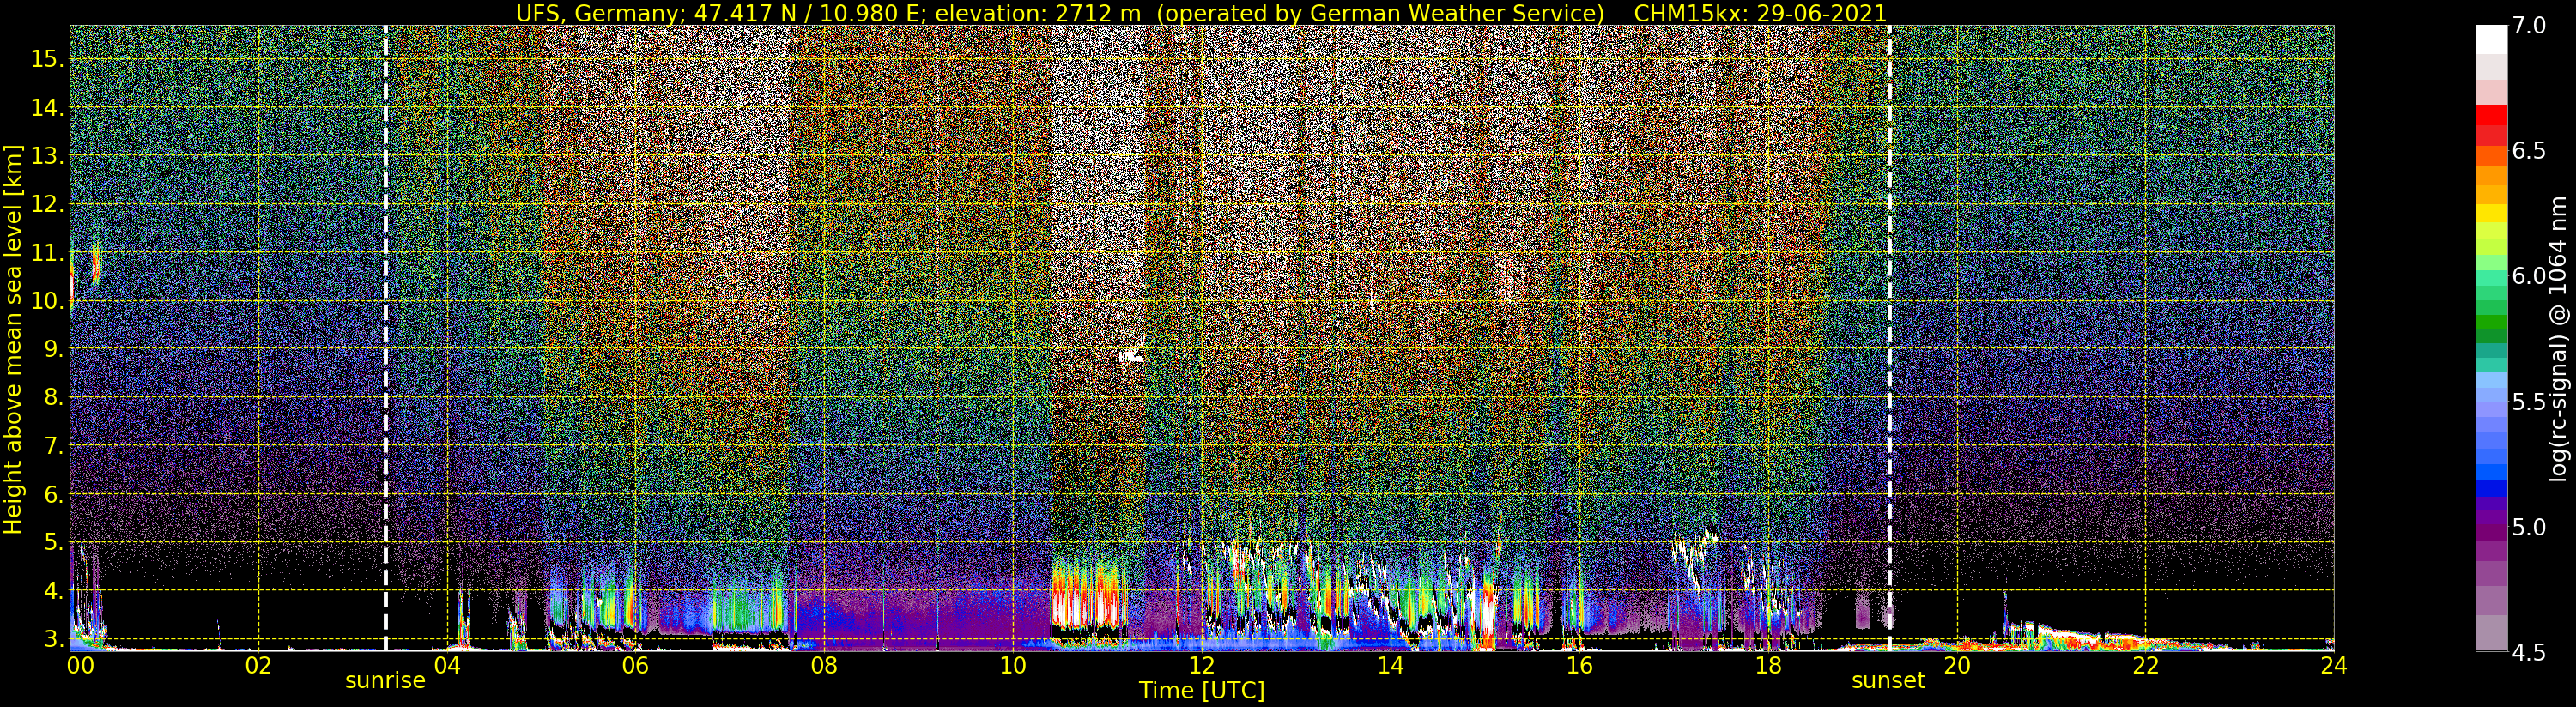Click the '6.' km tick on the height axis
The height and width of the screenshot is (707, 2576).
coord(53,494)
